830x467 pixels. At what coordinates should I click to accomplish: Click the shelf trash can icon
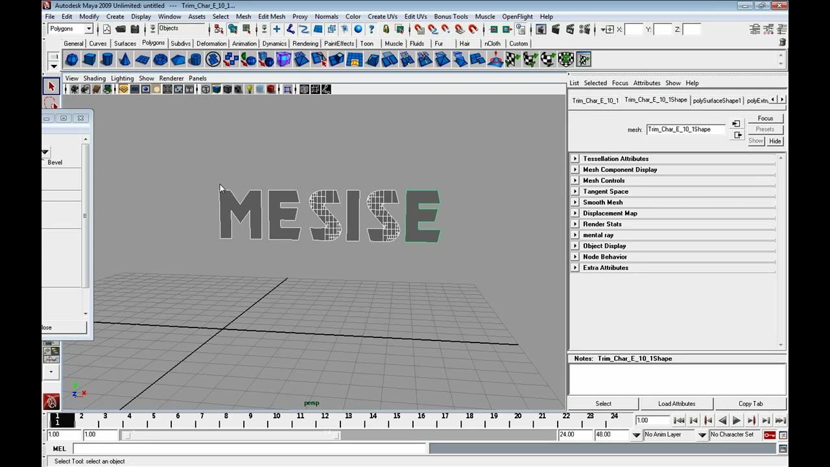[x=783, y=43]
